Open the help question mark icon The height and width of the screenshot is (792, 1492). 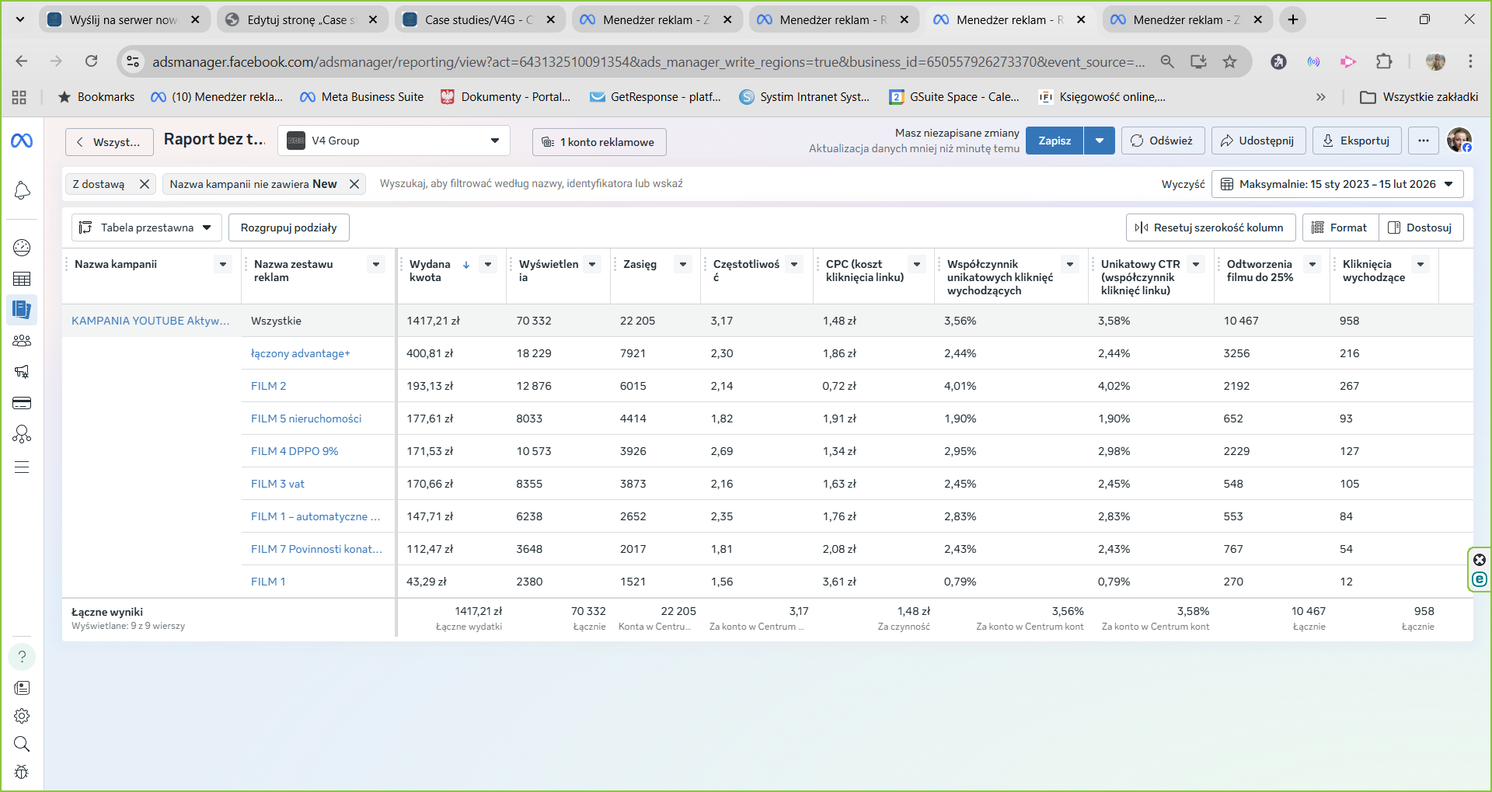pos(22,657)
